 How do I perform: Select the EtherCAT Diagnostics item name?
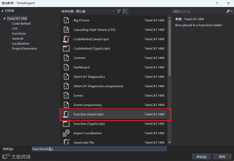pyautogui.click(x=89, y=77)
